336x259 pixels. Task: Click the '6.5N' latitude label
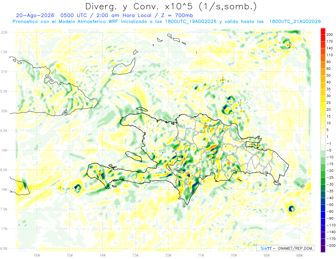4,249
